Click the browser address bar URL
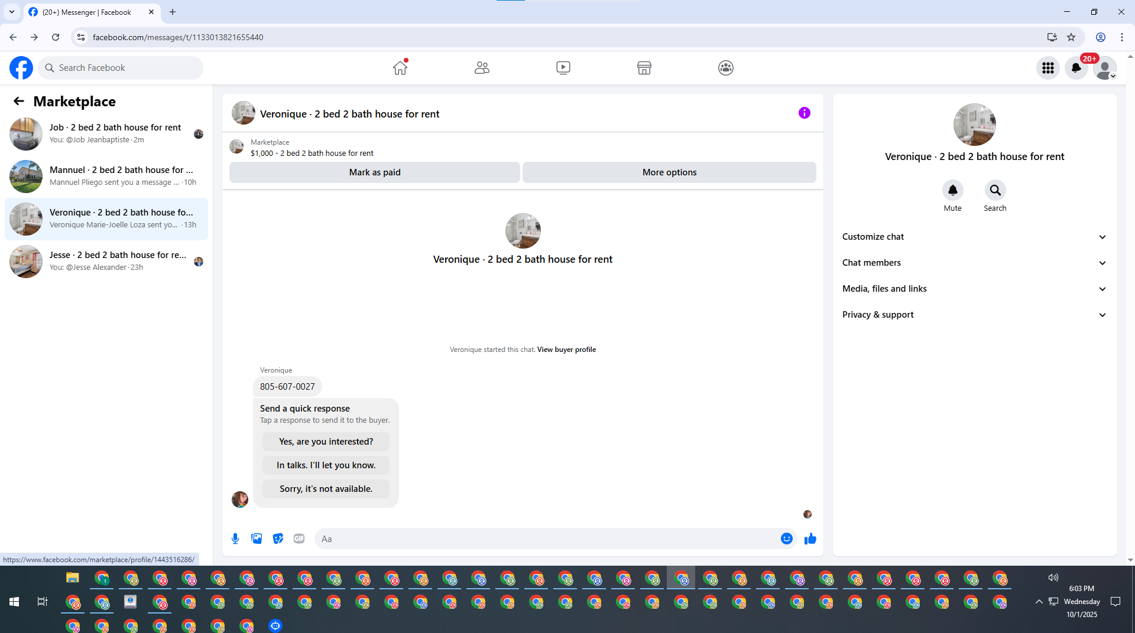This screenshot has height=633, width=1135. tap(178, 37)
